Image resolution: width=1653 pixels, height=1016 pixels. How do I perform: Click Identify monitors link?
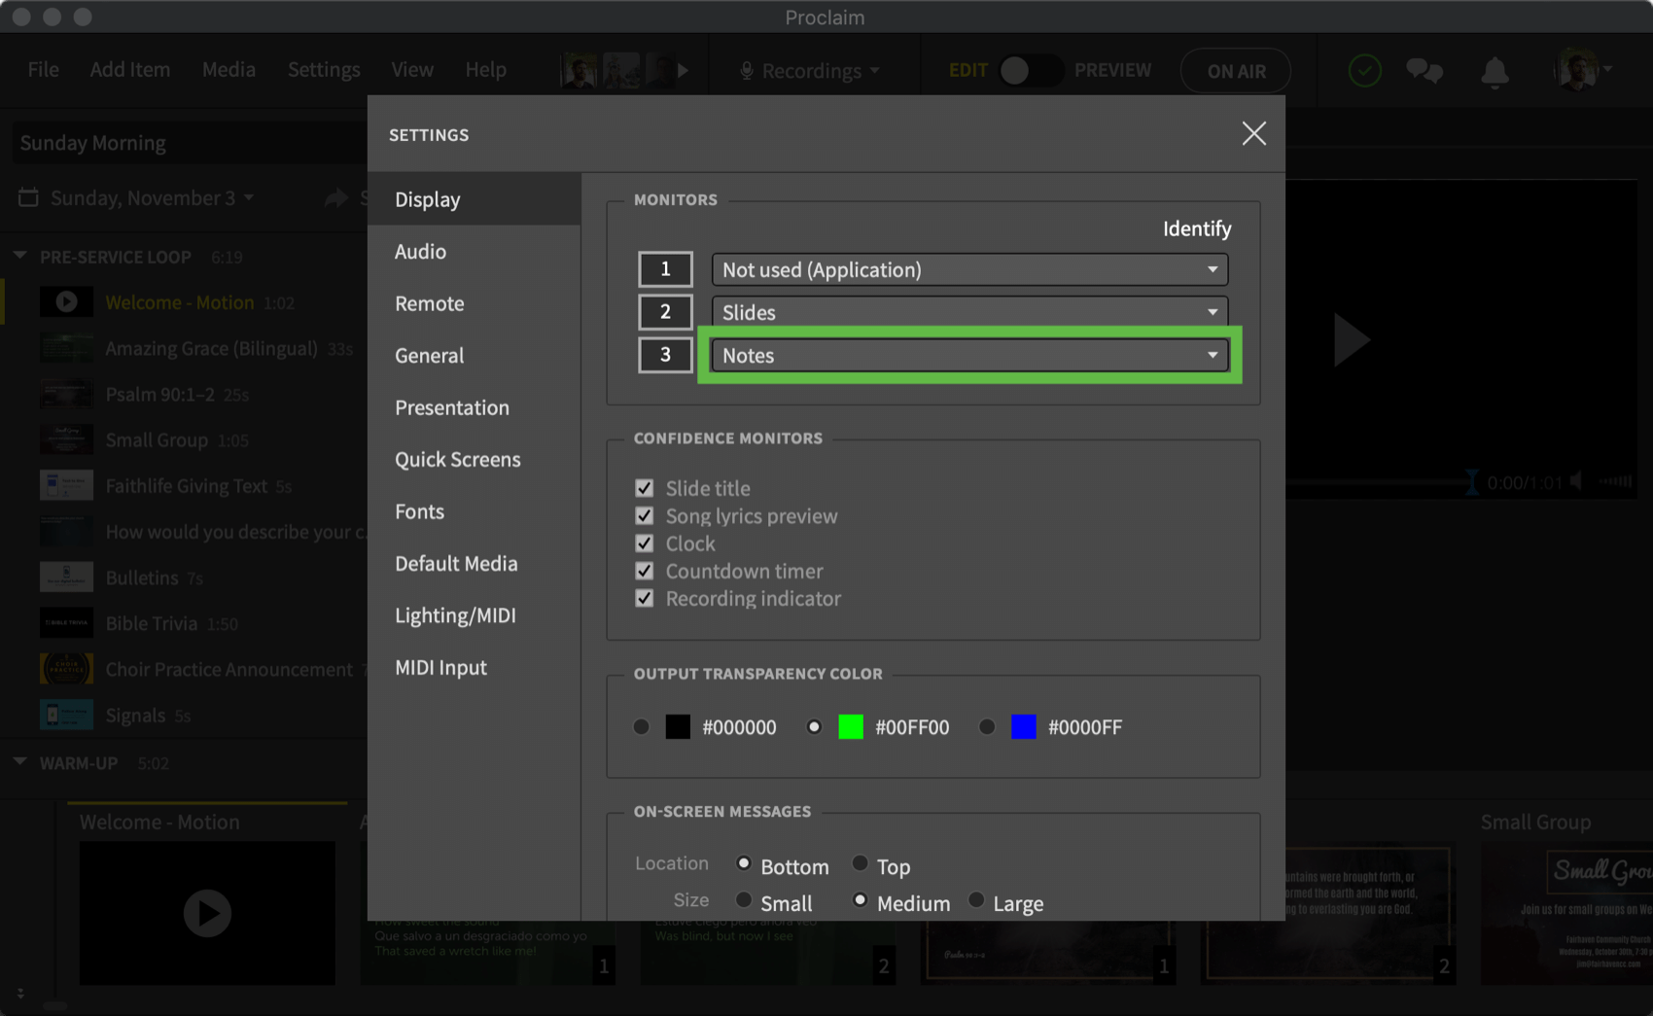(1196, 228)
